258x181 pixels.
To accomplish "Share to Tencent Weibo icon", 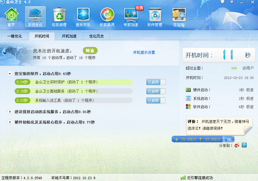I will coord(244,145).
